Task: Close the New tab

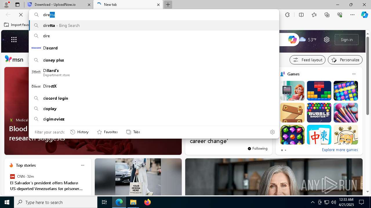Action: pos(158,5)
